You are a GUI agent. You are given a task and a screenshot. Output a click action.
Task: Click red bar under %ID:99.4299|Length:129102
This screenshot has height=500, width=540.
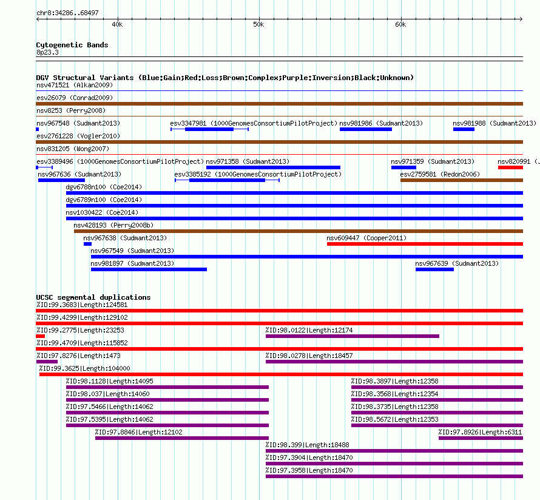click(279, 323)
